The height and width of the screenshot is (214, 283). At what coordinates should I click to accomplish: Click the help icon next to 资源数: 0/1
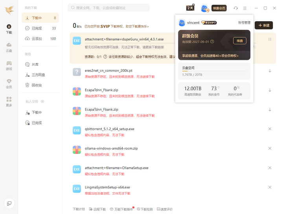tap(105, 57)
